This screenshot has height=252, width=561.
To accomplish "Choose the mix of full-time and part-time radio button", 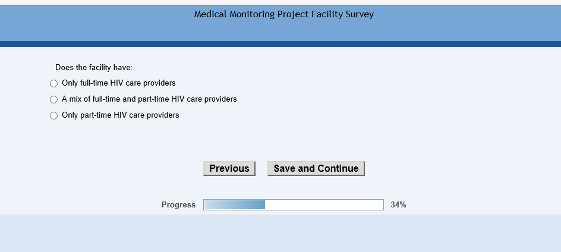I will 54,100.
